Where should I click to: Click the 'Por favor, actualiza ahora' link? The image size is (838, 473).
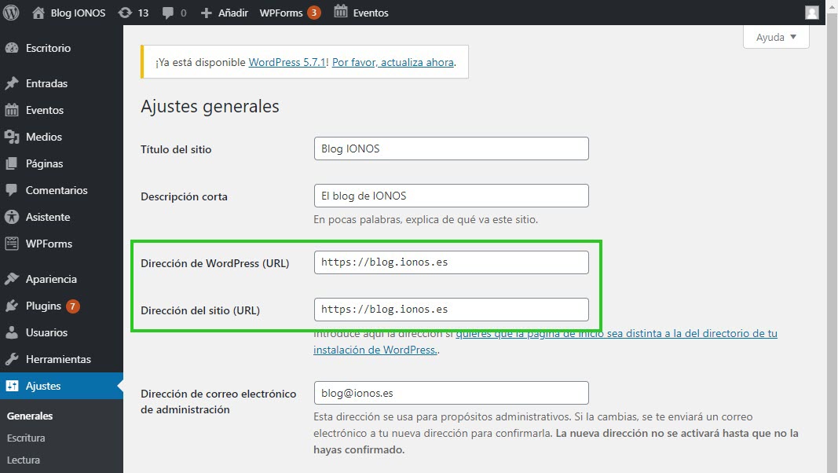pyautogui.click(x=393, y=62)
